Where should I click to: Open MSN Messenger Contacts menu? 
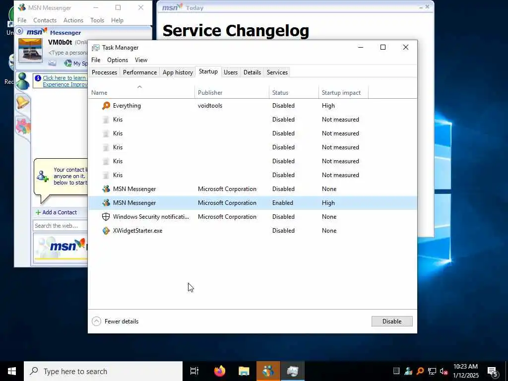[45, 20]
